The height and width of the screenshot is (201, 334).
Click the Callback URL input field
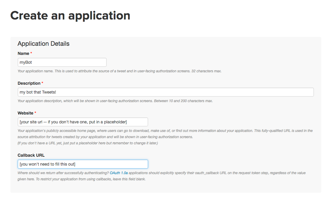tap(83, 164)
